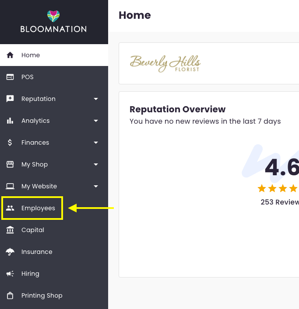Click the Employees people icon
Screen dimensions: 299x309
(10, 208)
